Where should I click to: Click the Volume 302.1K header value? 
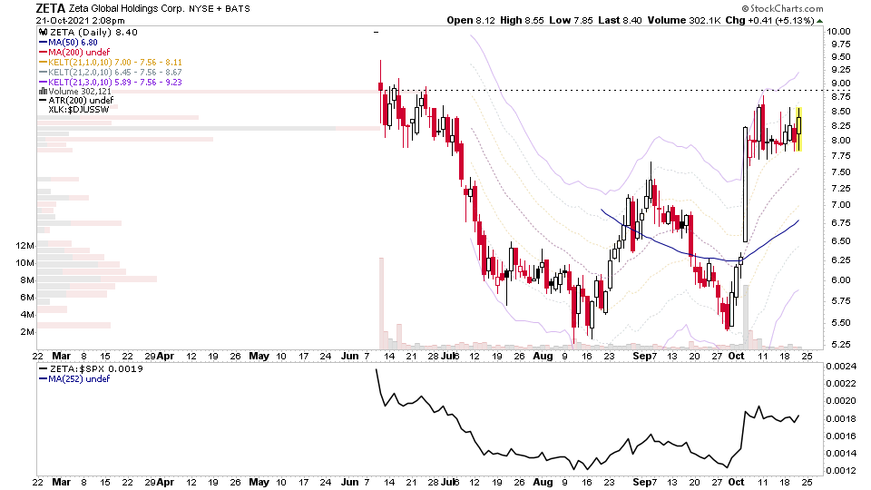(x=684, y=21)
